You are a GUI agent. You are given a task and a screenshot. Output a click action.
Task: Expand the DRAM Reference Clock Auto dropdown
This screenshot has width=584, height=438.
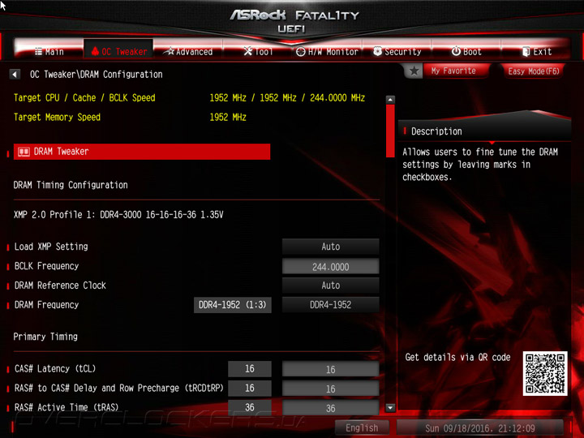pos(330,286)
